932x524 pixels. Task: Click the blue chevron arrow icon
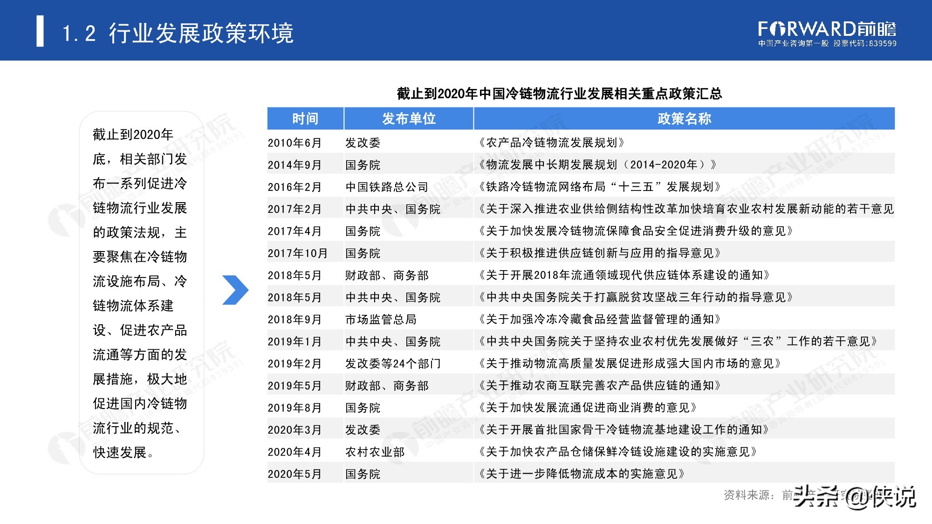[235, 290]
